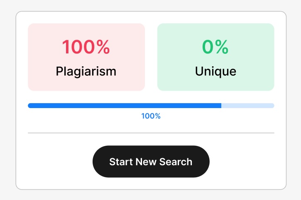Click the red 100% plagiarism percentage
The height and width of the screenshot is (200, 301).
[86, 47]
